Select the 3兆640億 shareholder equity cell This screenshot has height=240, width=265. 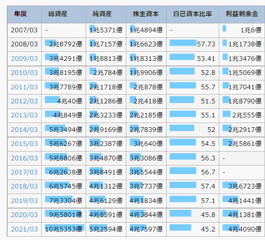pyautogui.click(x=146, y=144)
